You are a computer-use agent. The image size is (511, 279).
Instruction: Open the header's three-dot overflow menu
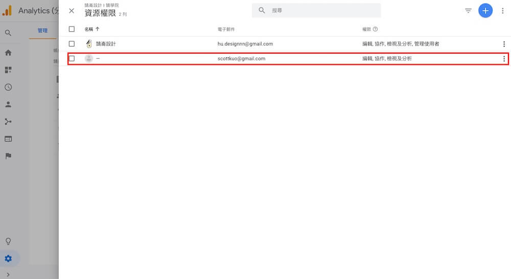click(503, 11)
